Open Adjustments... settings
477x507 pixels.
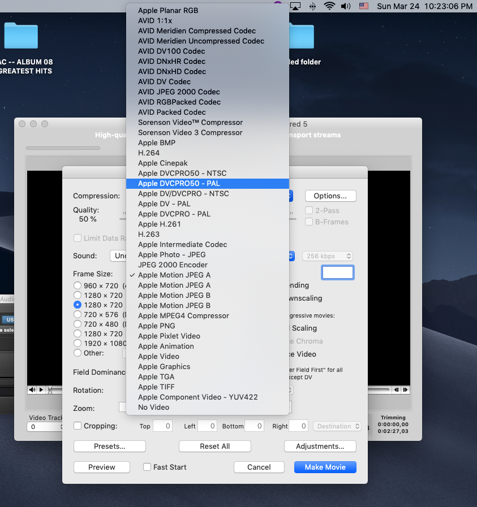pyautogui.click(x=320, y=446)
